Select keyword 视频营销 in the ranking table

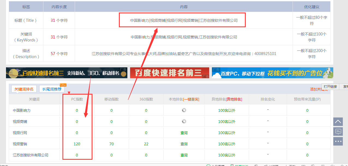tap(20, 144)
